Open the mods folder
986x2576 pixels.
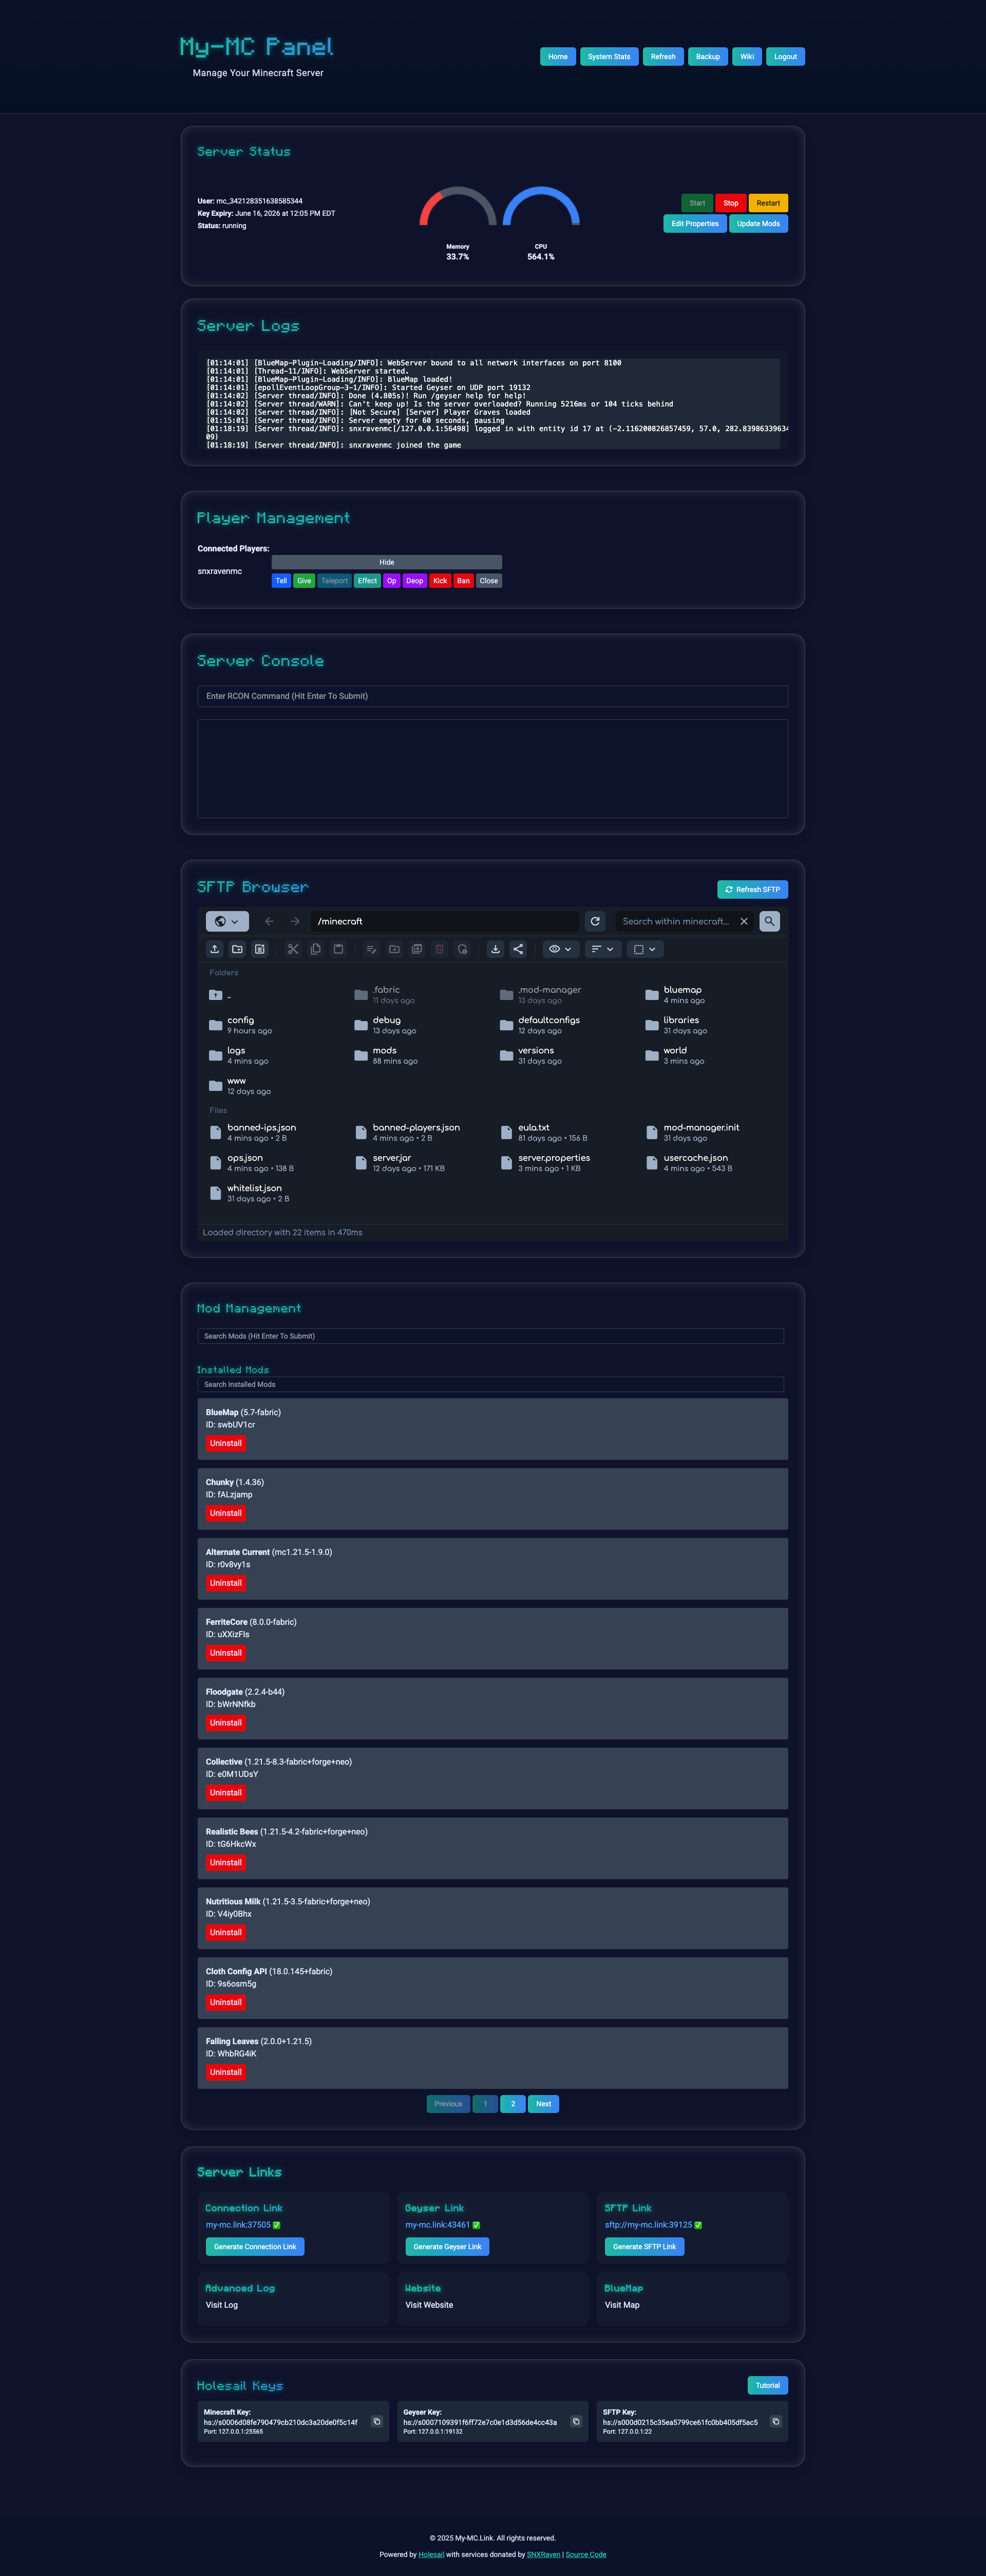tap(387, 1055)
